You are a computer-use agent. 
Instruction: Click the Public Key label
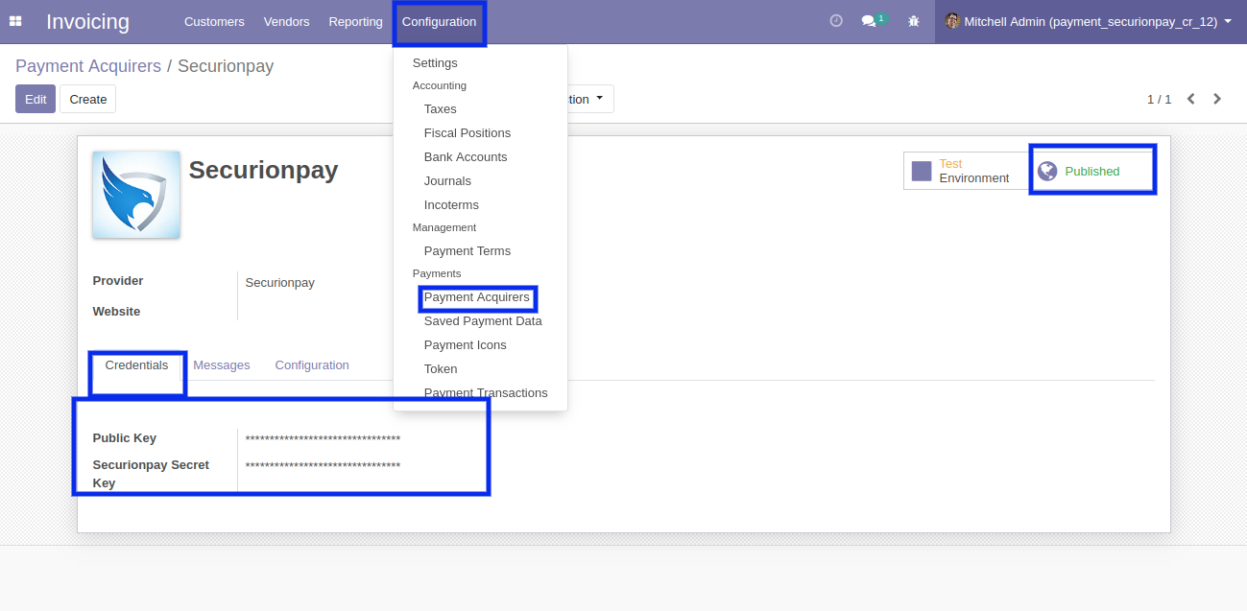pos(124,438)
